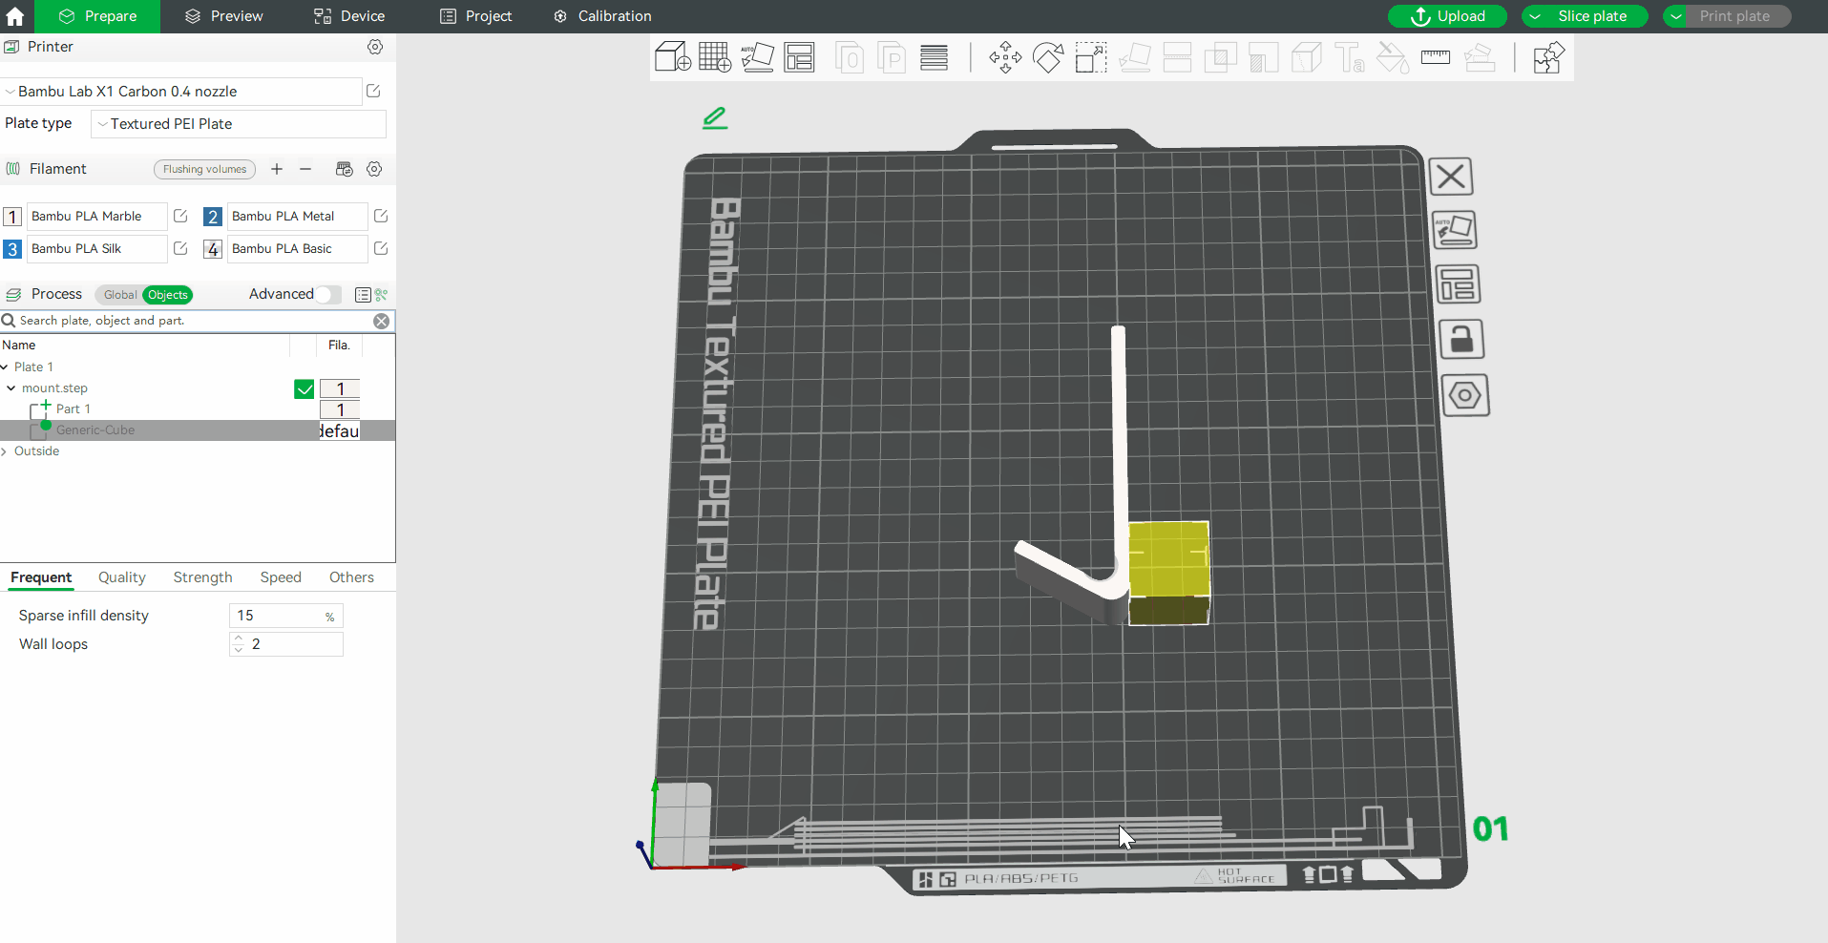
Task: Go to the Home icon
Action: click(15, 16)
